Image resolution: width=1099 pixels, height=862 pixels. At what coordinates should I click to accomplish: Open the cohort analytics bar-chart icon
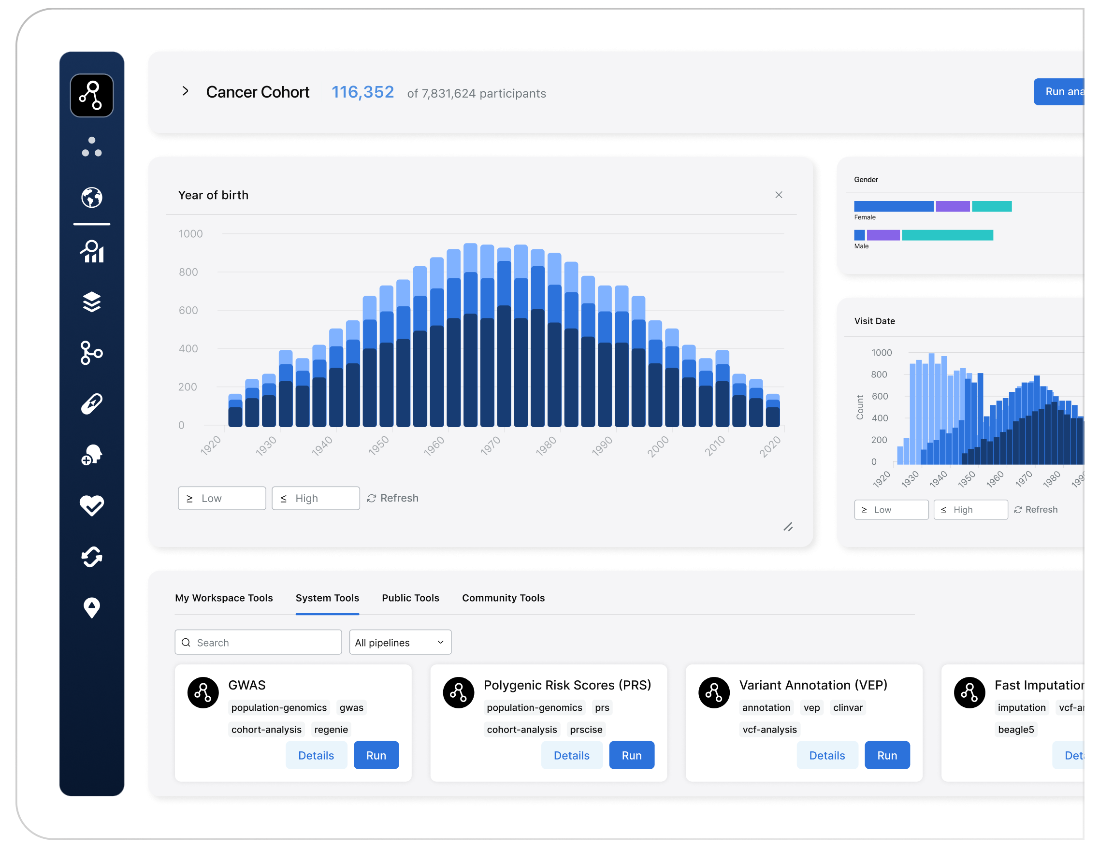(x=92, y=251)
